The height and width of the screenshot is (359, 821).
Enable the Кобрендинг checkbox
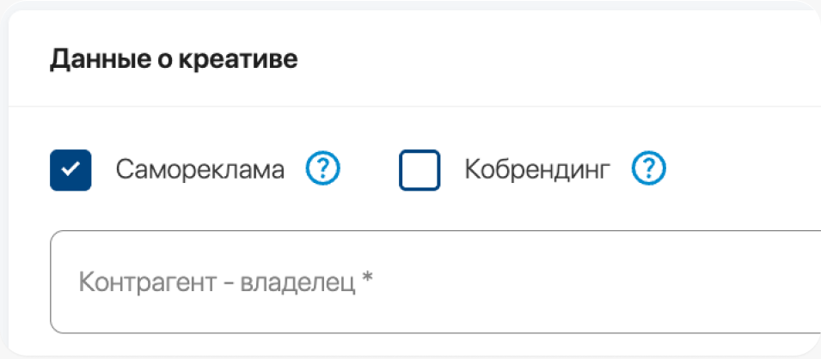click(420, 170)
